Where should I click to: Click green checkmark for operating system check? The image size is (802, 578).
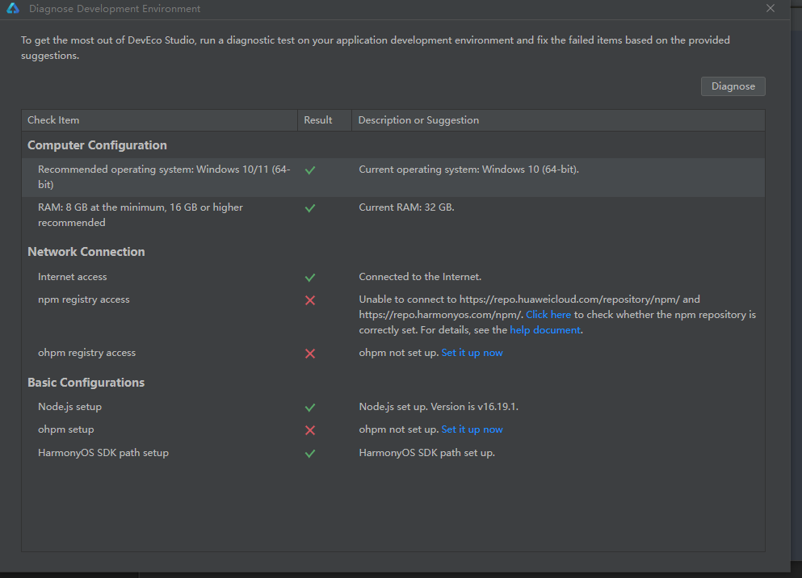pyautogui.click(x=310, y=170)
